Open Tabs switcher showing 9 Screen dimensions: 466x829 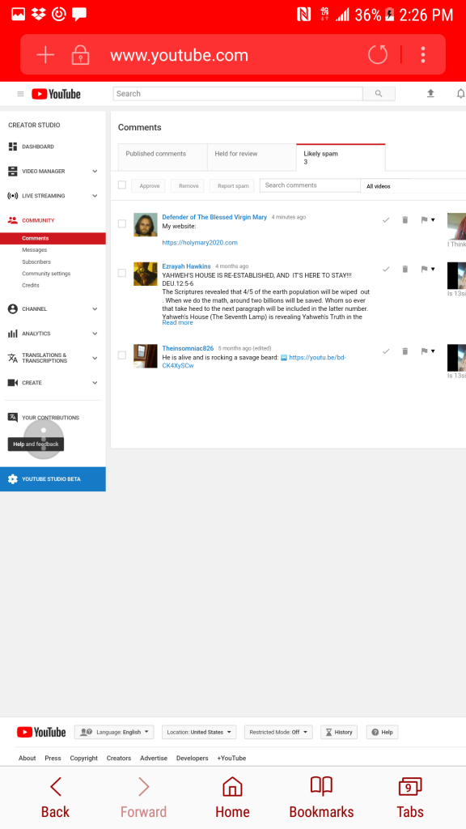point(410,797)
